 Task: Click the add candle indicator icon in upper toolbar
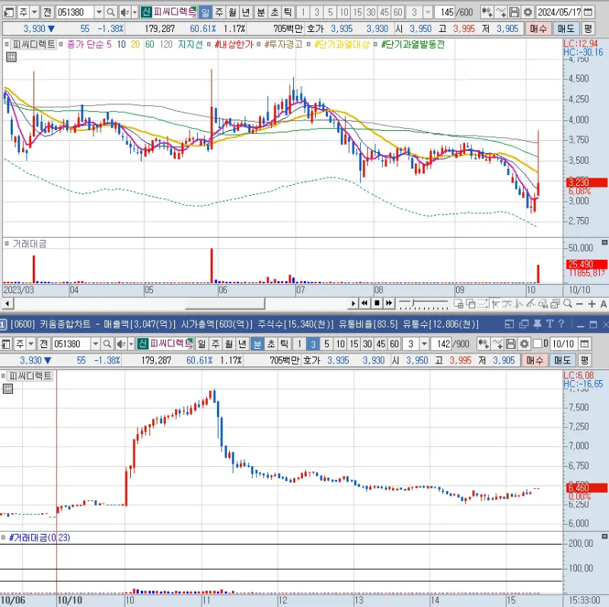pos(486,12)
